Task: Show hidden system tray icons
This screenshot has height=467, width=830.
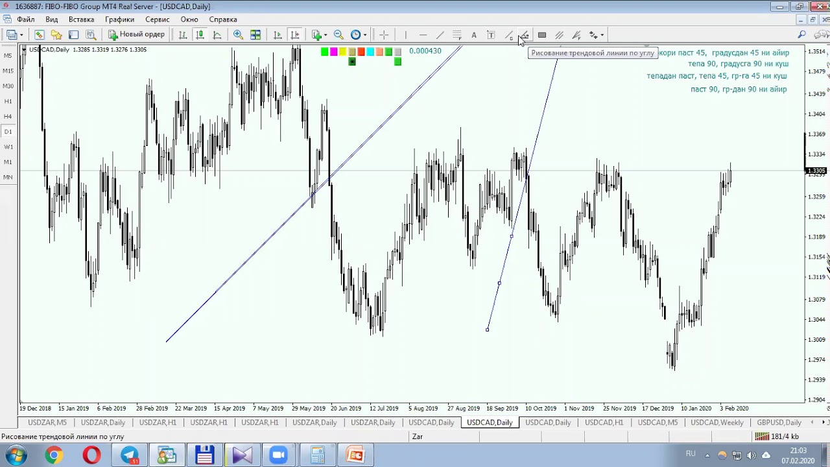Action: pos(708,455)
